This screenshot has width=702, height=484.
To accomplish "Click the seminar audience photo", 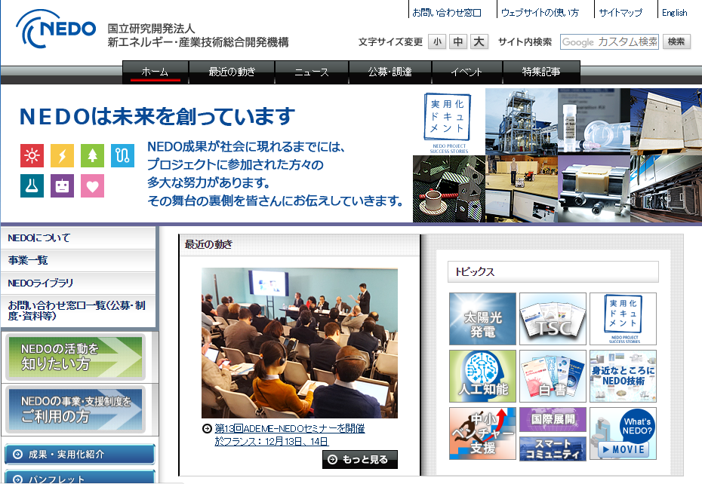I will click(300, 343).
